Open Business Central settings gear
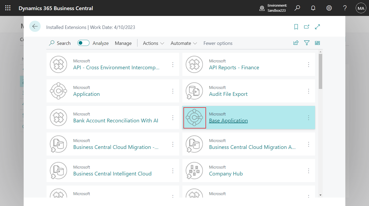This screenshot has width=369, height=206. tap(329, 8)
